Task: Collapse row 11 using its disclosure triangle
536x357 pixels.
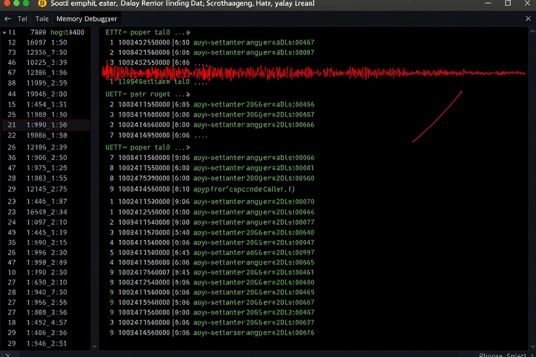Action: point(4,33)
